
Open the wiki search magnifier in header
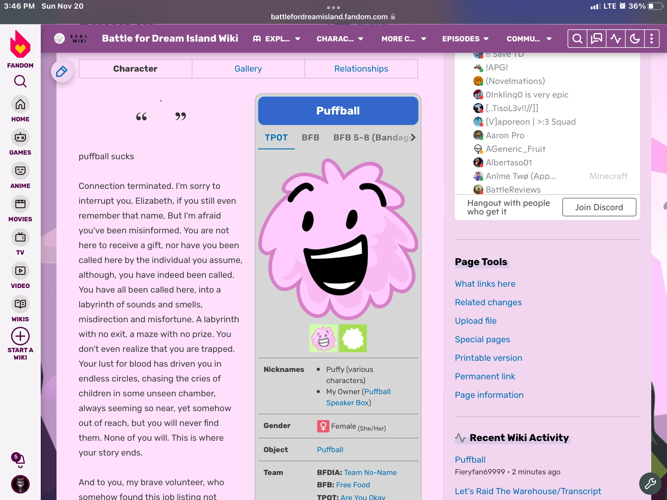(577, 39)
